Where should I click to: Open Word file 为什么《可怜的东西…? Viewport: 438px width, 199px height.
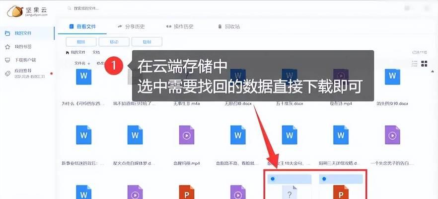click(x=84, y=77)
